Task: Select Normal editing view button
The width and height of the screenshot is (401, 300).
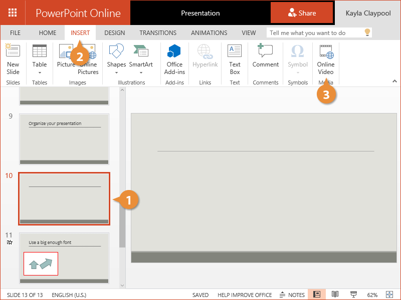Action: (x=317, y=294)
